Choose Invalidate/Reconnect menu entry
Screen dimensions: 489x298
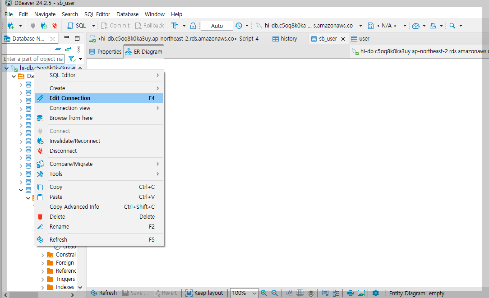point(99,141)
